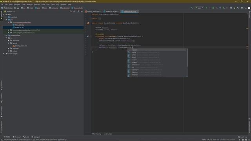This screenshot has width=251, height=141.
Task: Open the Run menu
Action: [48, 4]
